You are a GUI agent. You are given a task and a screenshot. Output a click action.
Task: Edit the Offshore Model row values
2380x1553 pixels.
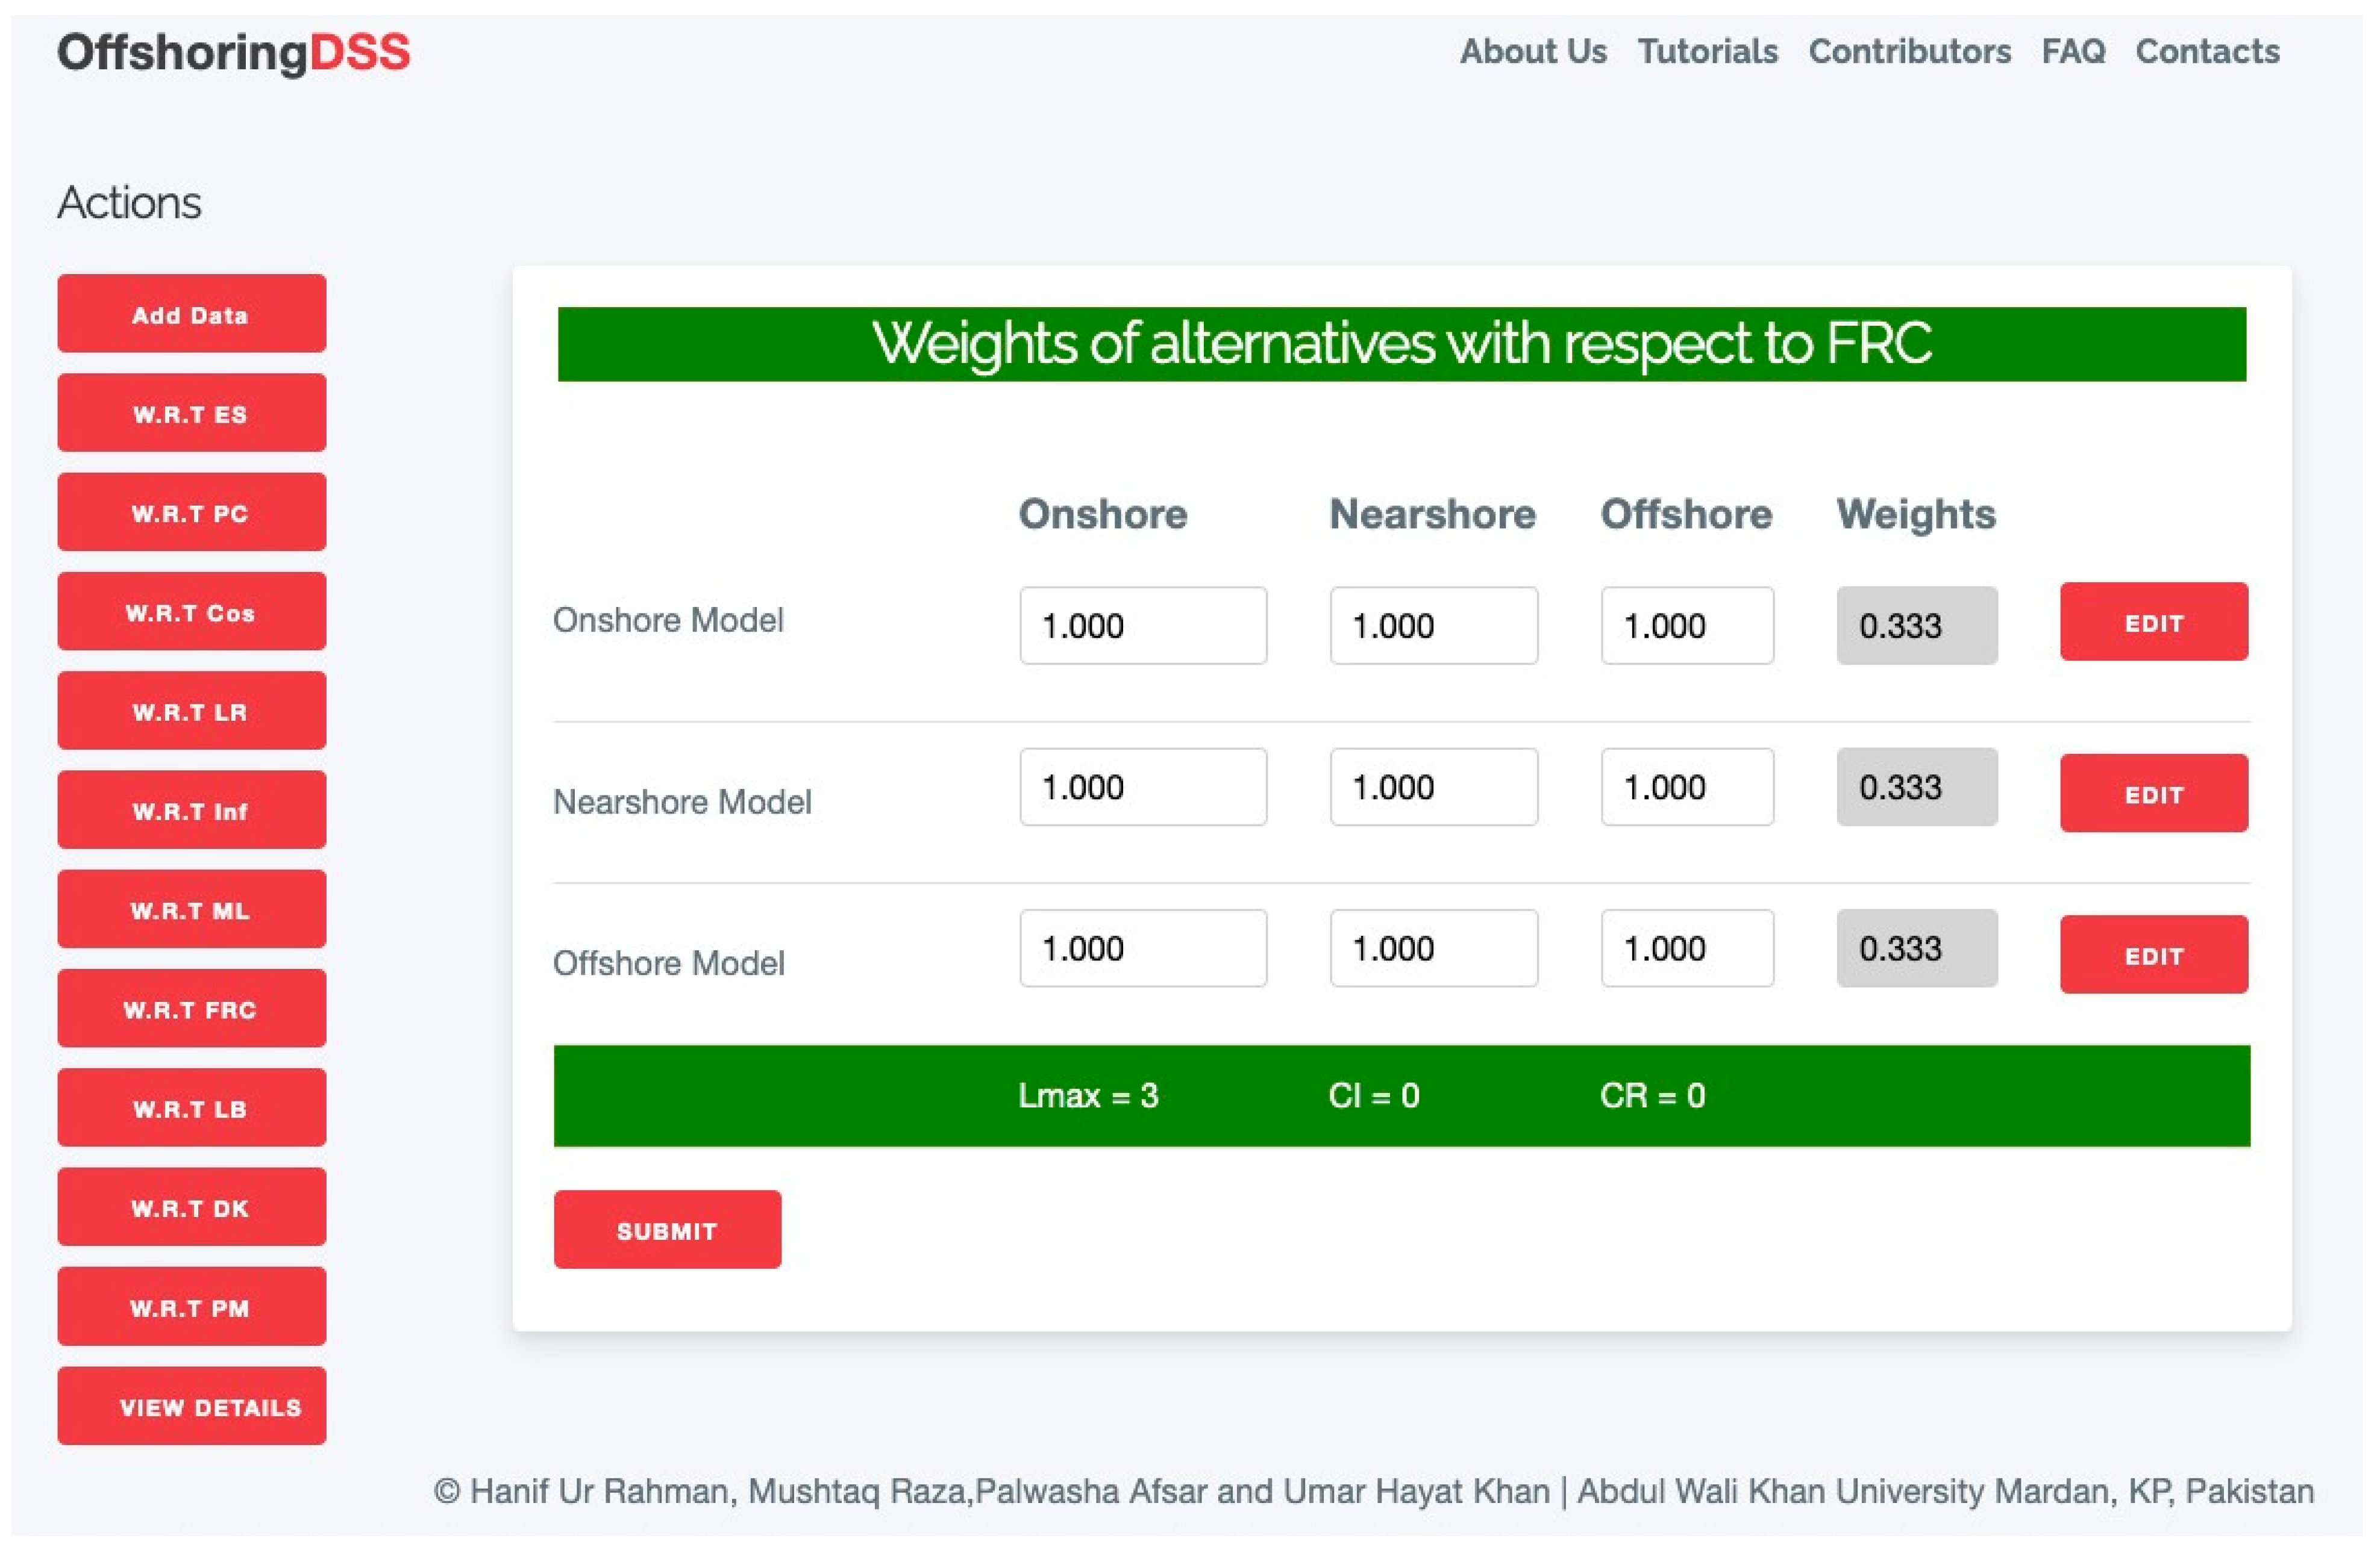click(x=2153, y=956)
